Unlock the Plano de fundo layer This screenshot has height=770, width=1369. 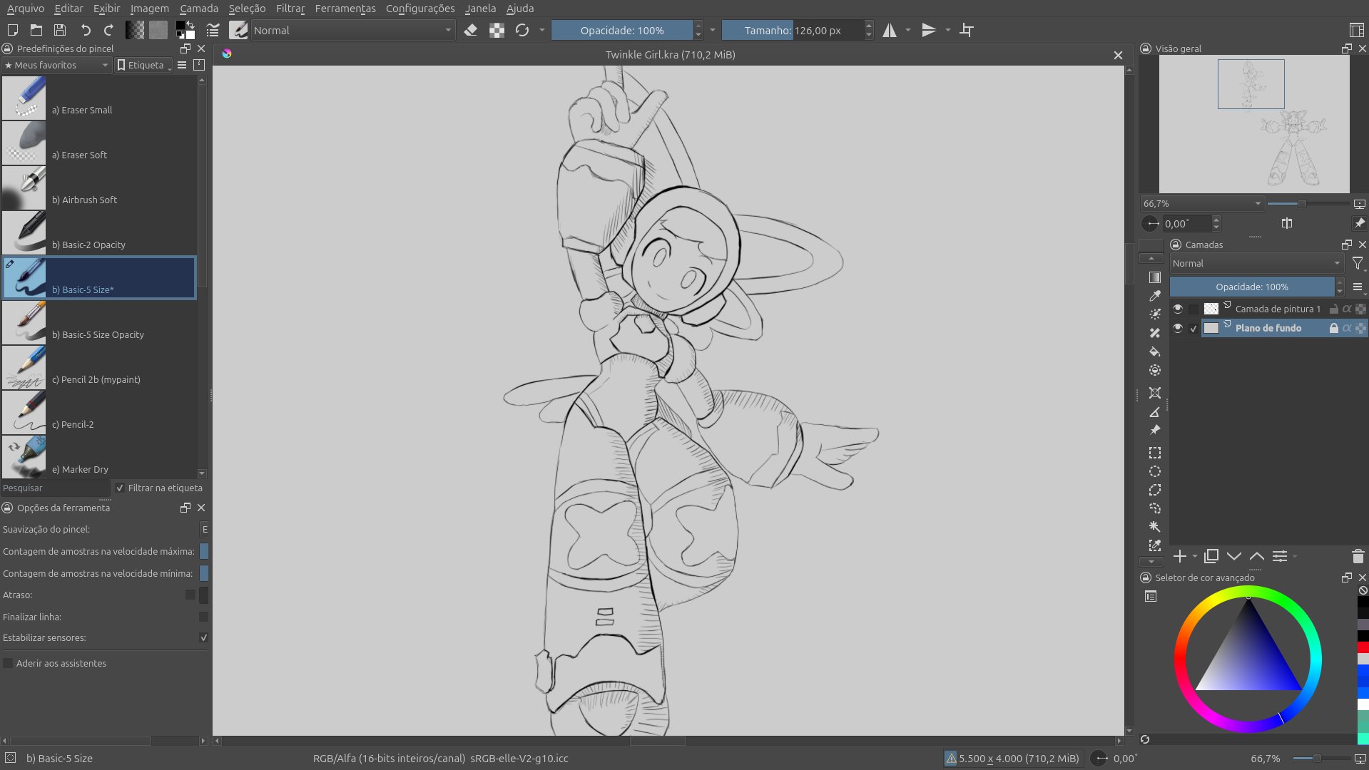(1333, 328)
